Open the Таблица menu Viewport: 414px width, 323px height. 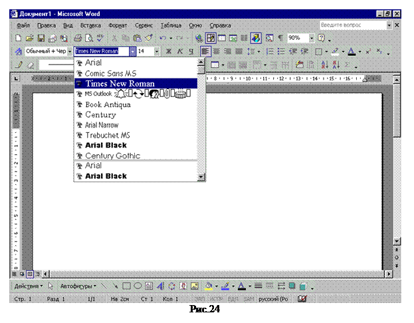(x=171, y=26)
